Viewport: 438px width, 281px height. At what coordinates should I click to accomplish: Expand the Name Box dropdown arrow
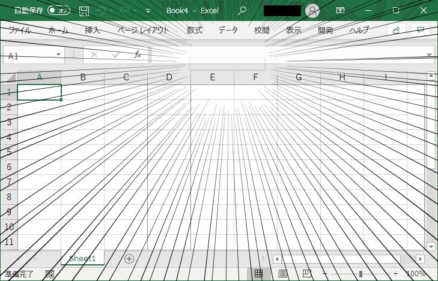click(59, 55)
